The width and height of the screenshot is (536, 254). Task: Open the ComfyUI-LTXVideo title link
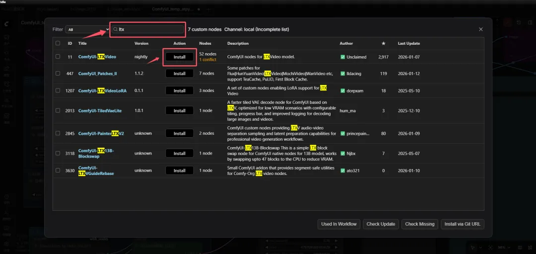tap(97, 57)
